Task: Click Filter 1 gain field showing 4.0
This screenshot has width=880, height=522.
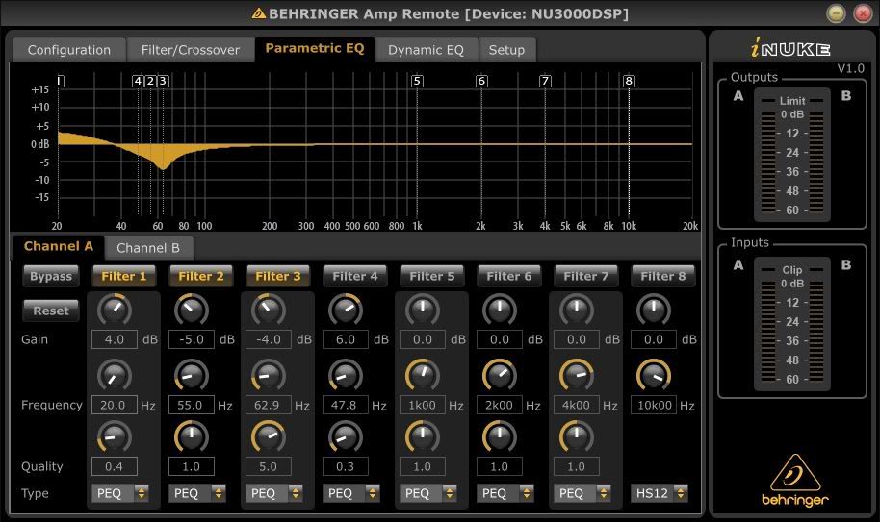Action: tap(115, 339)
